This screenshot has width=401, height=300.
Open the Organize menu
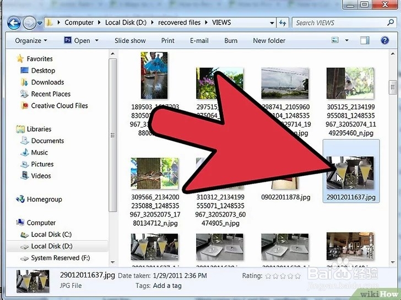pos(31,41)
